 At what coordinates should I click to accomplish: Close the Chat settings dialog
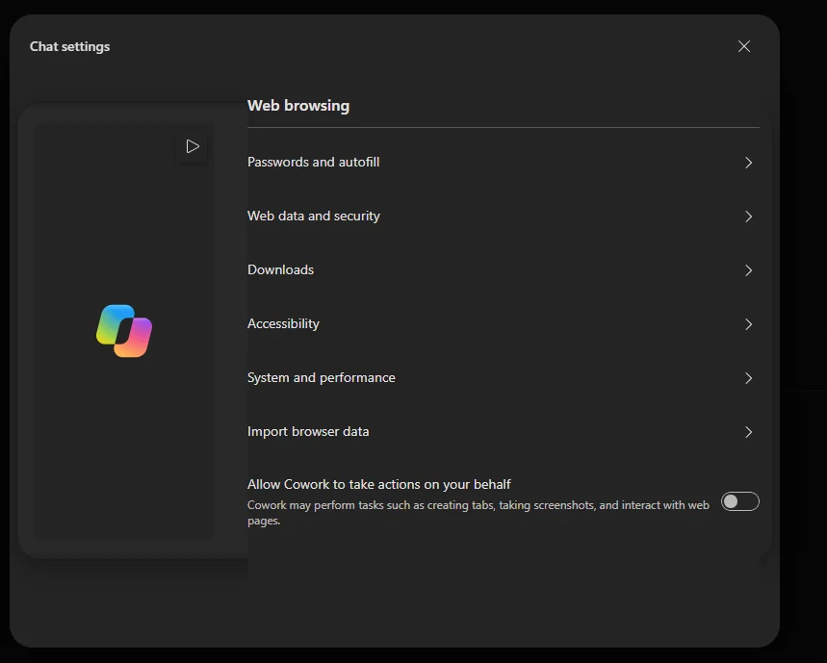[x=743, y=46]
